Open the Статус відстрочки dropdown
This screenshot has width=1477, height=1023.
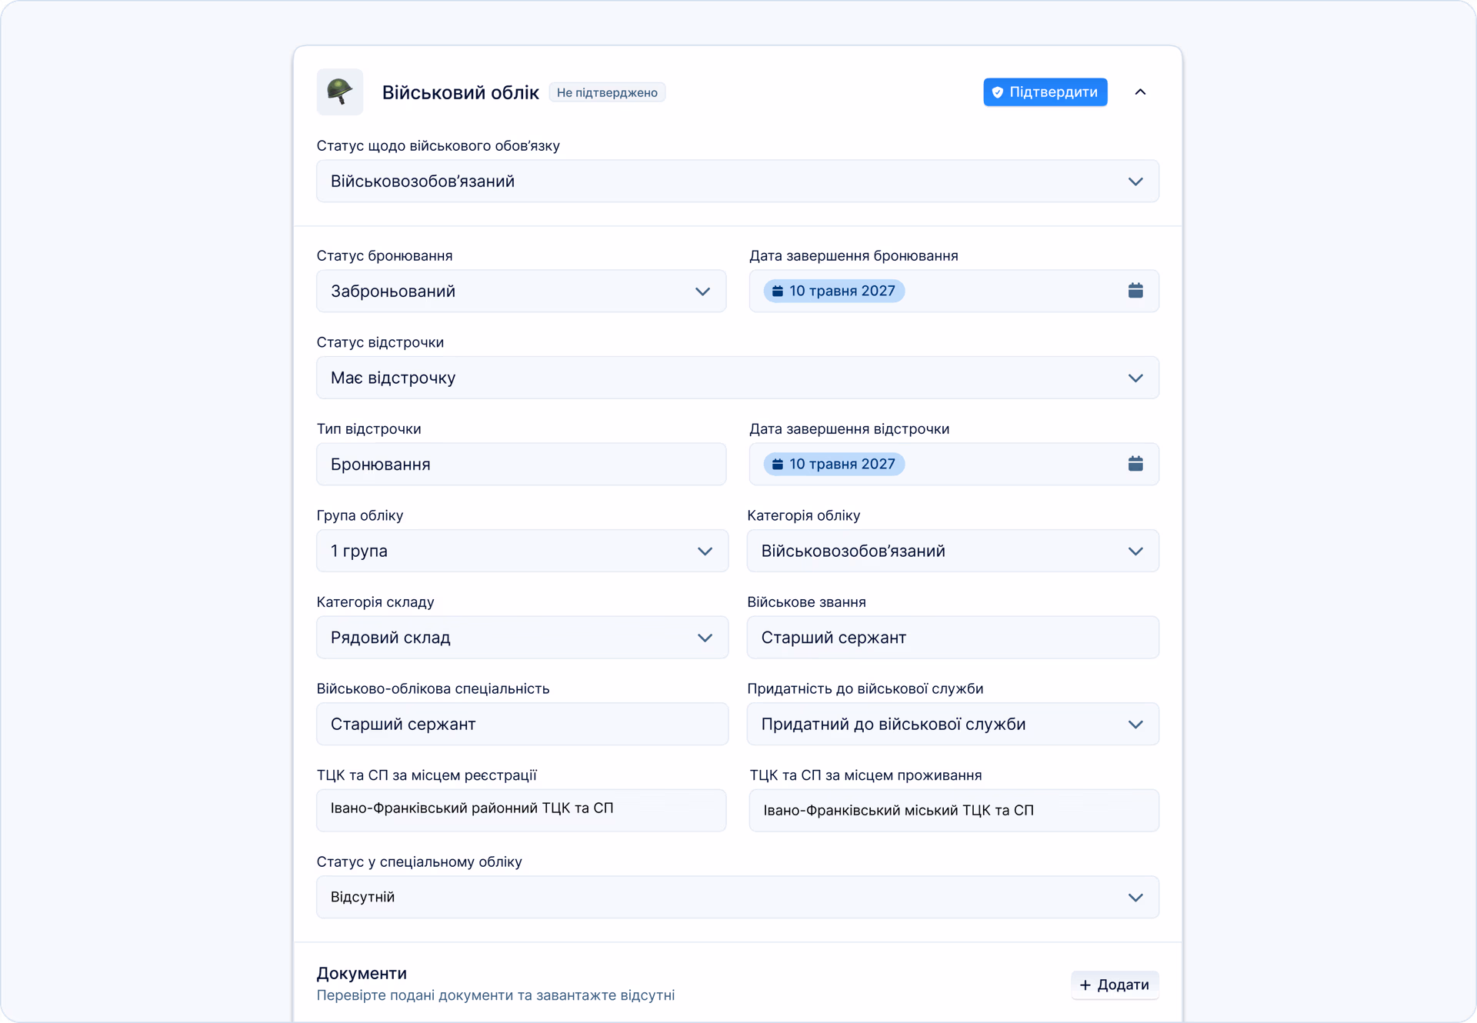coord(737,378)
